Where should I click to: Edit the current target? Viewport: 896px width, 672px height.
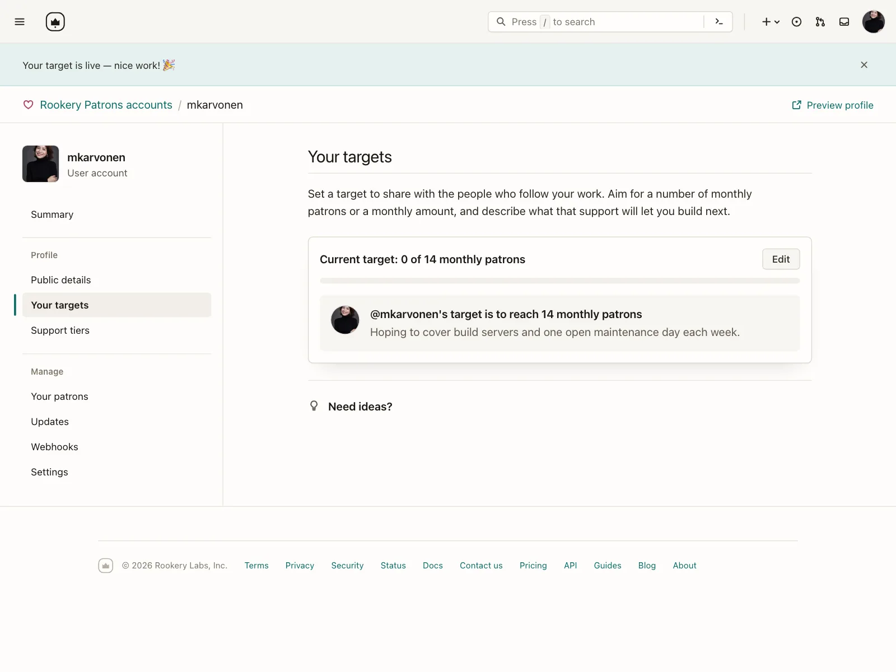pyautogui.click(x=781, y=259)
